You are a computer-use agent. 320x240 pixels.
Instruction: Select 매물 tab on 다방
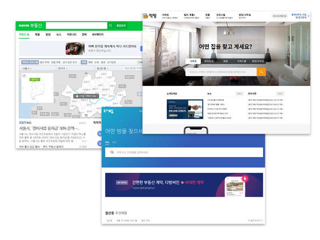(x=107, y=142)
